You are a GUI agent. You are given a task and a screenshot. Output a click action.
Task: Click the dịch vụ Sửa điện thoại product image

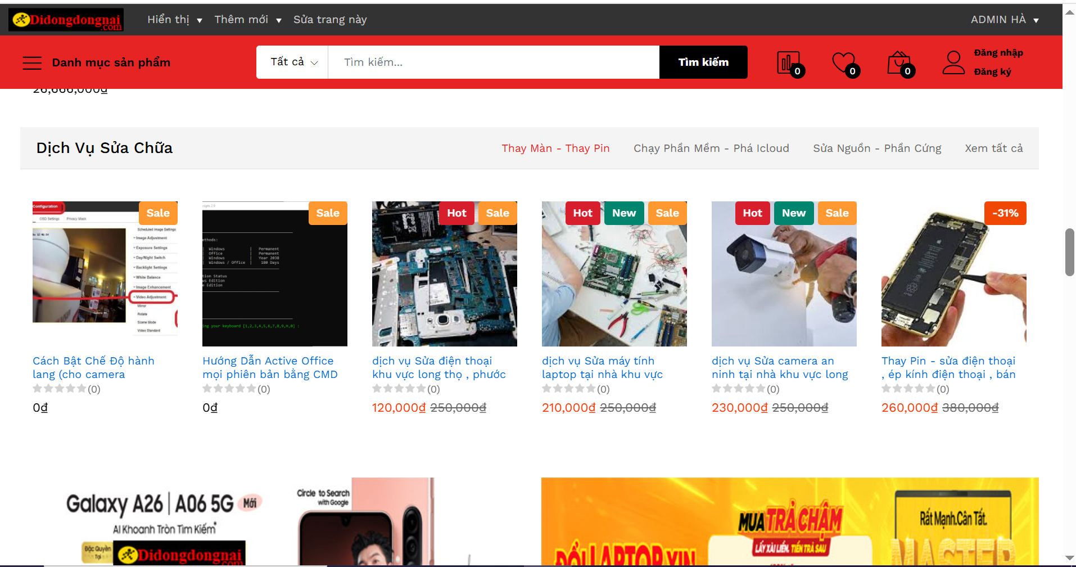click(x=444, y=274)
